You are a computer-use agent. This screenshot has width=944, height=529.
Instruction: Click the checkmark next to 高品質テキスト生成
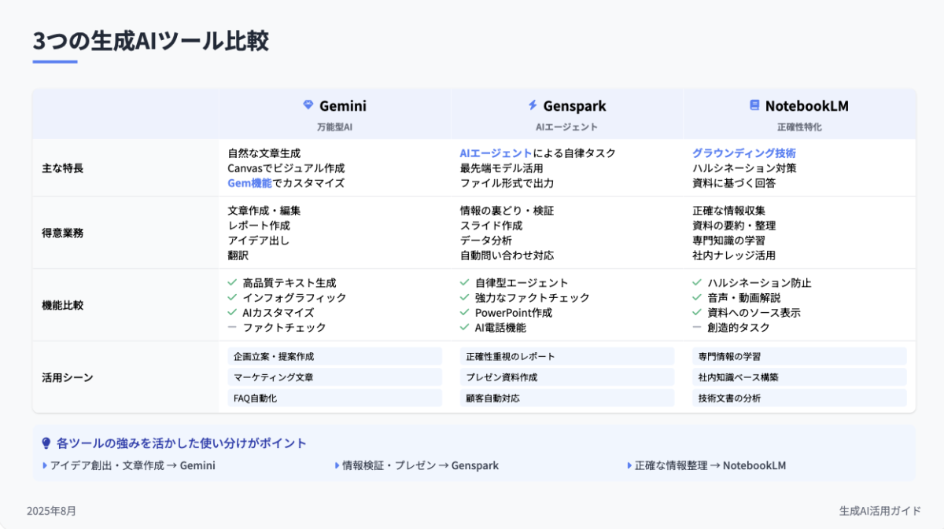[x=232, y=282]
